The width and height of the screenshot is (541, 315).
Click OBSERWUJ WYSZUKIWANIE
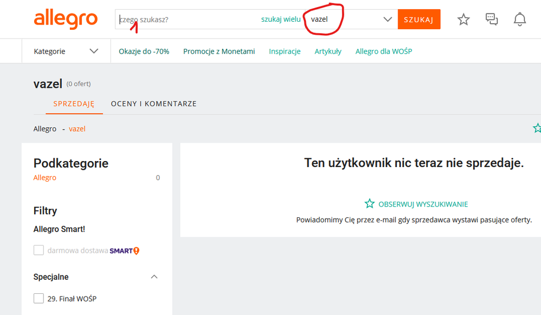click(422, 204)
